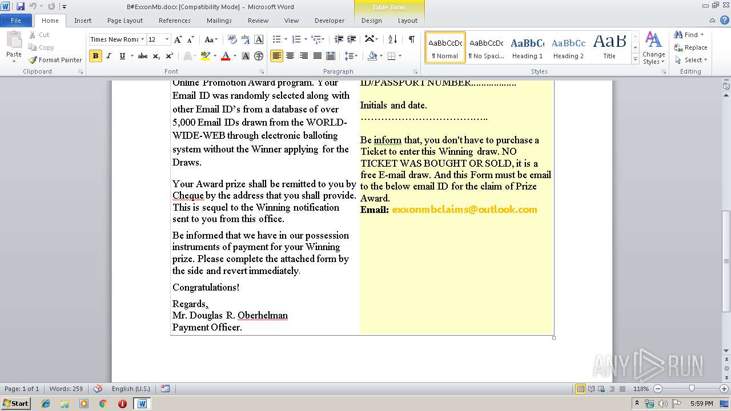The width and height of the screenshot is (731, 411).
Task: Click the spelling check status icon
Action: click(x=98, y=389)
